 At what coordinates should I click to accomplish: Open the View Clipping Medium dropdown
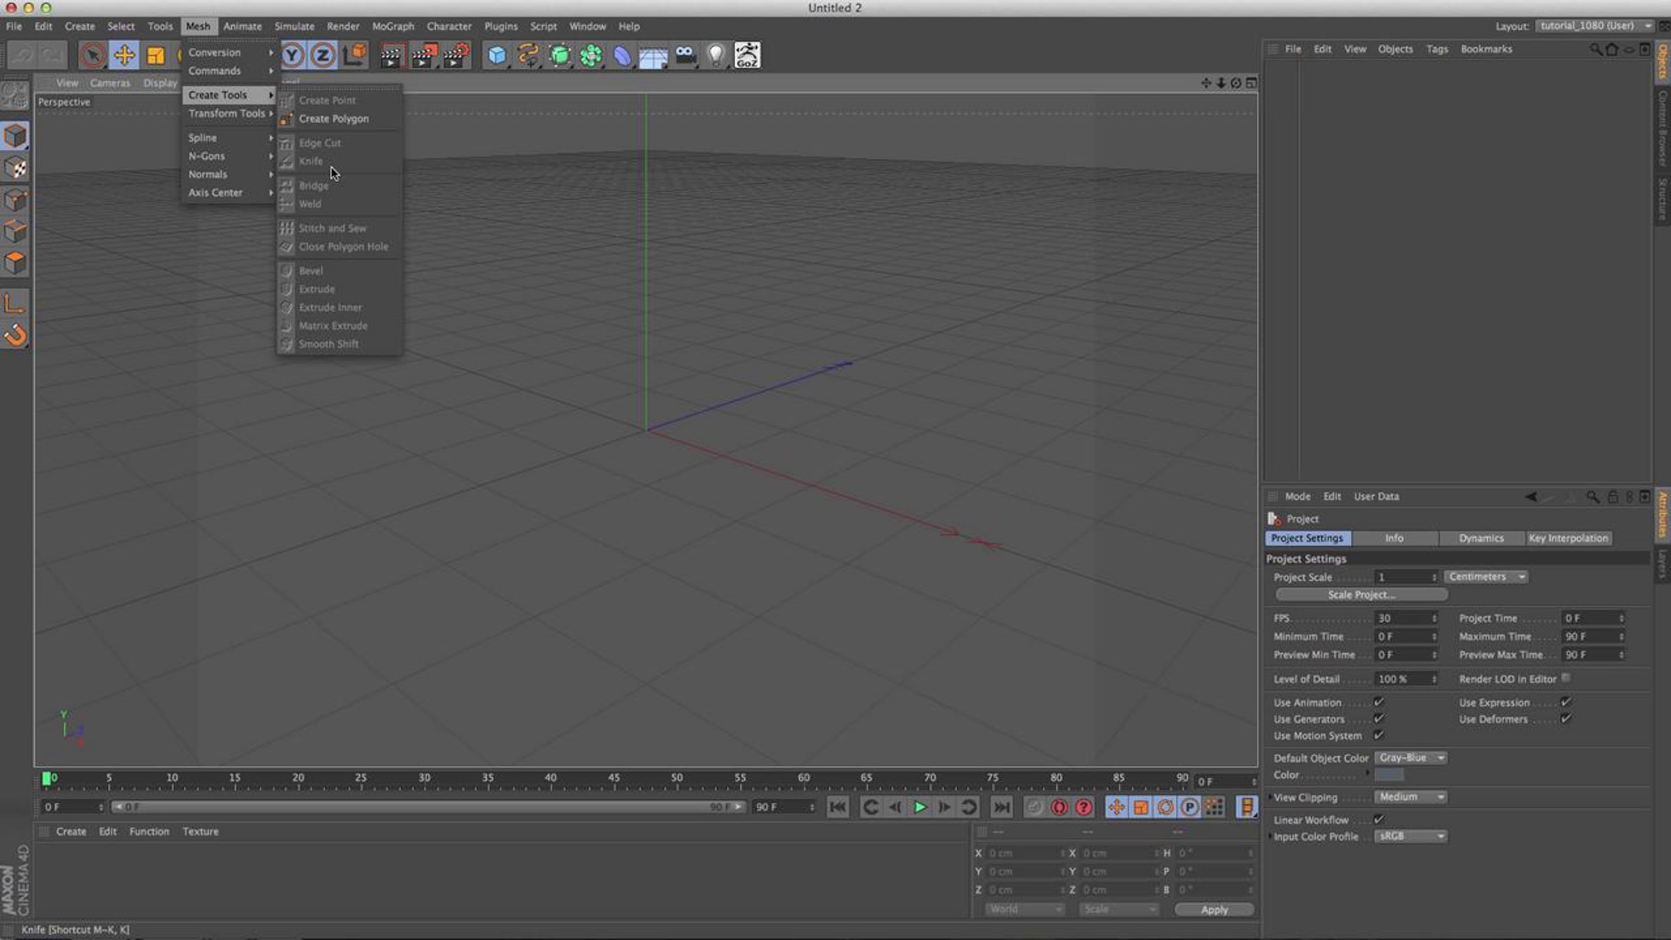(x=1411, y=797)
